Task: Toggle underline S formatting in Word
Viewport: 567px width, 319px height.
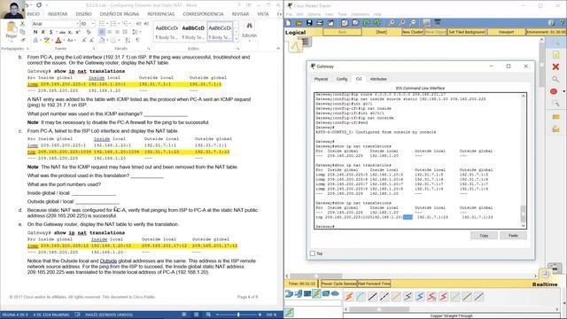Action: pos(51,32)
